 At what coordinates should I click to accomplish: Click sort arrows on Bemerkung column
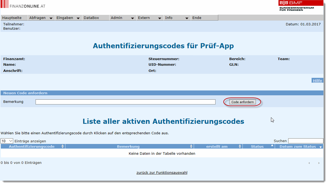tap(191, 146)
